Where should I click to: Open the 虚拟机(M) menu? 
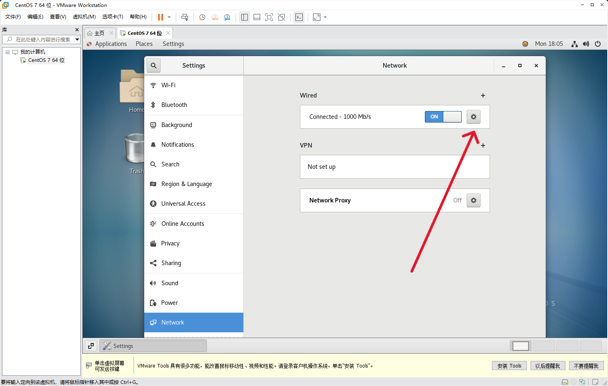[84, 17]
